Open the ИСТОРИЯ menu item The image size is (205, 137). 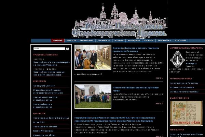click(119, 40)
